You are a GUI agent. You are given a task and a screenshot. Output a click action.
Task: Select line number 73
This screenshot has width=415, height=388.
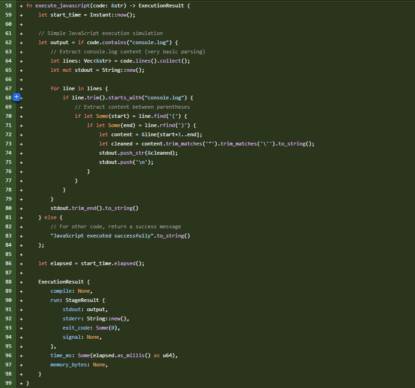coord(8,144)
